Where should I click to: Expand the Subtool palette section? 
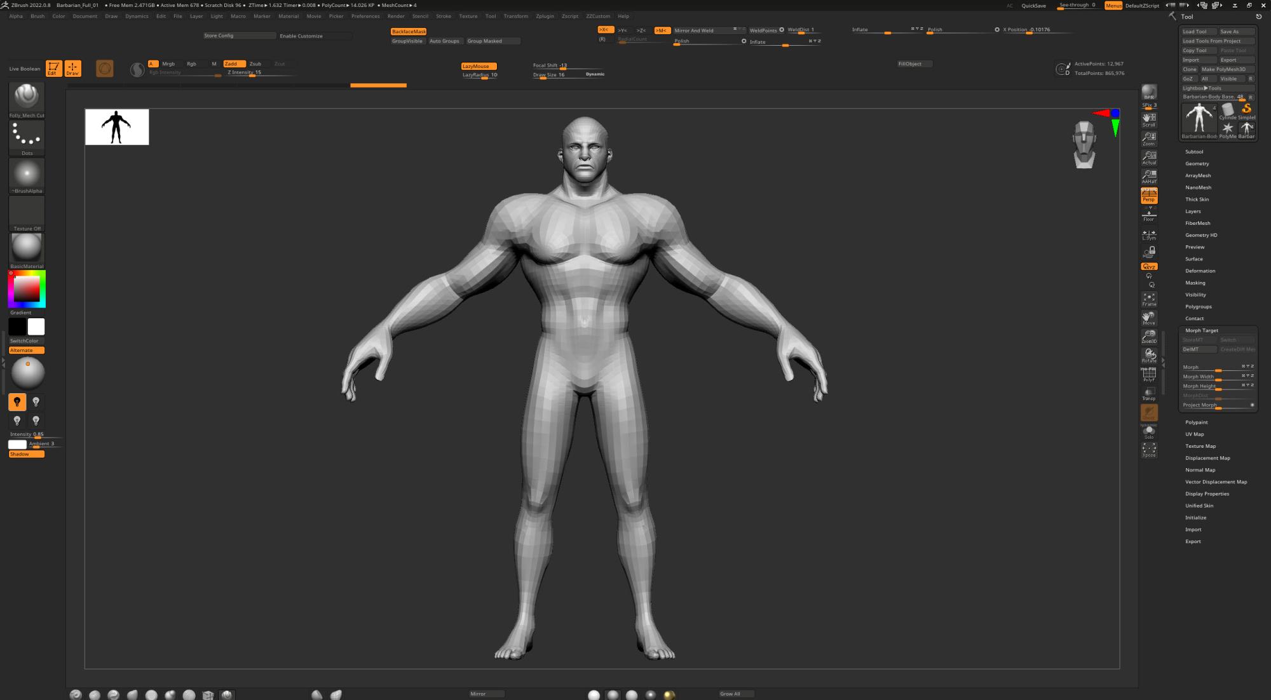1194,152
